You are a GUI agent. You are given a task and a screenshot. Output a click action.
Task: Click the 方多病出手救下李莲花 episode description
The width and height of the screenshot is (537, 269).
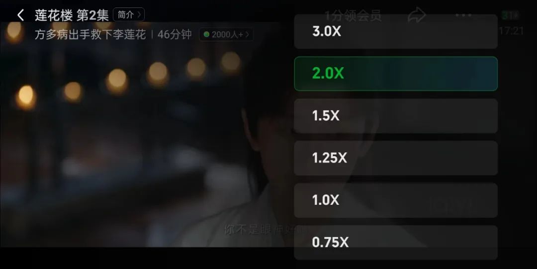pyautogui.click(x=90, y=34)
